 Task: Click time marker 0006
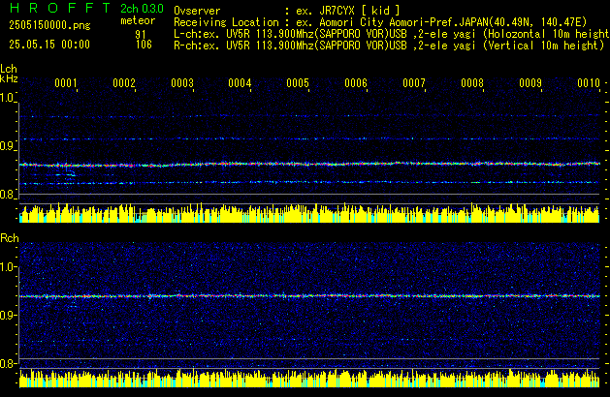tap(356, 83)
